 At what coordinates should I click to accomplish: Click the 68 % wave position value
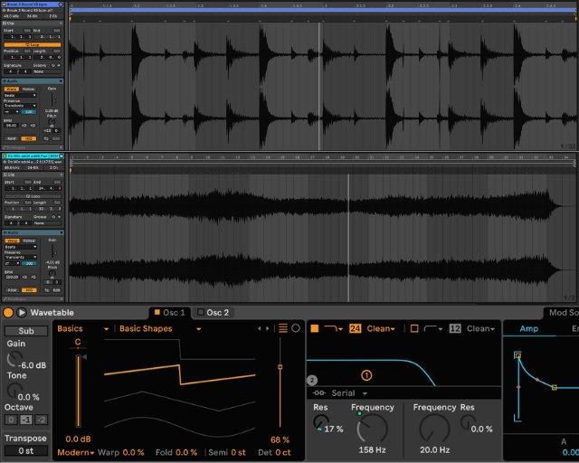coord(280,439)
